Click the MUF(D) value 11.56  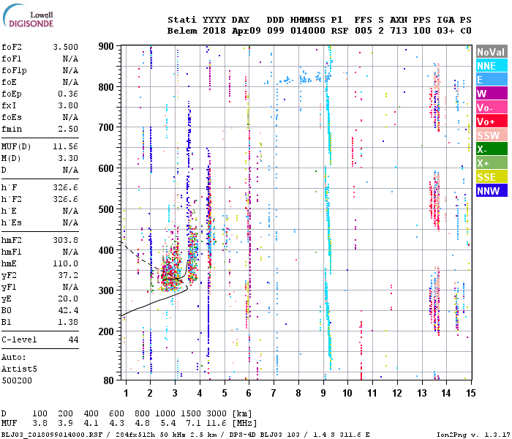pyautogui.click(x=66, y=146)
